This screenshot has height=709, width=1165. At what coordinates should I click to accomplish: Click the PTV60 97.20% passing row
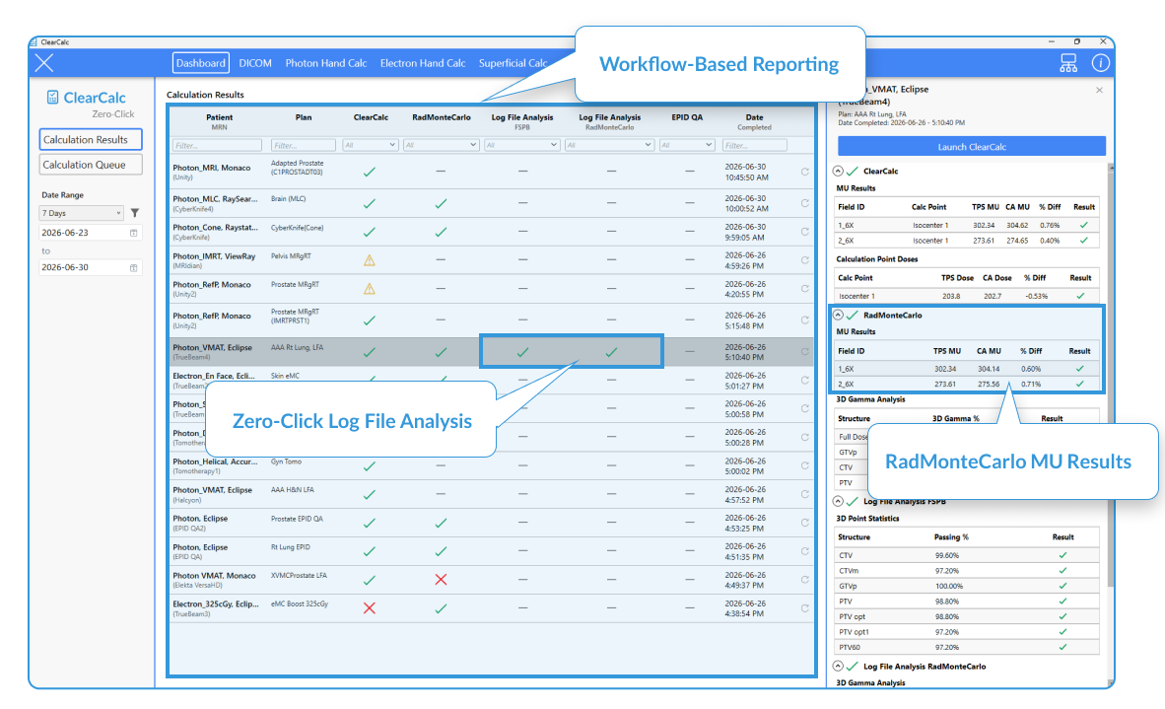(x=968, y=647)
